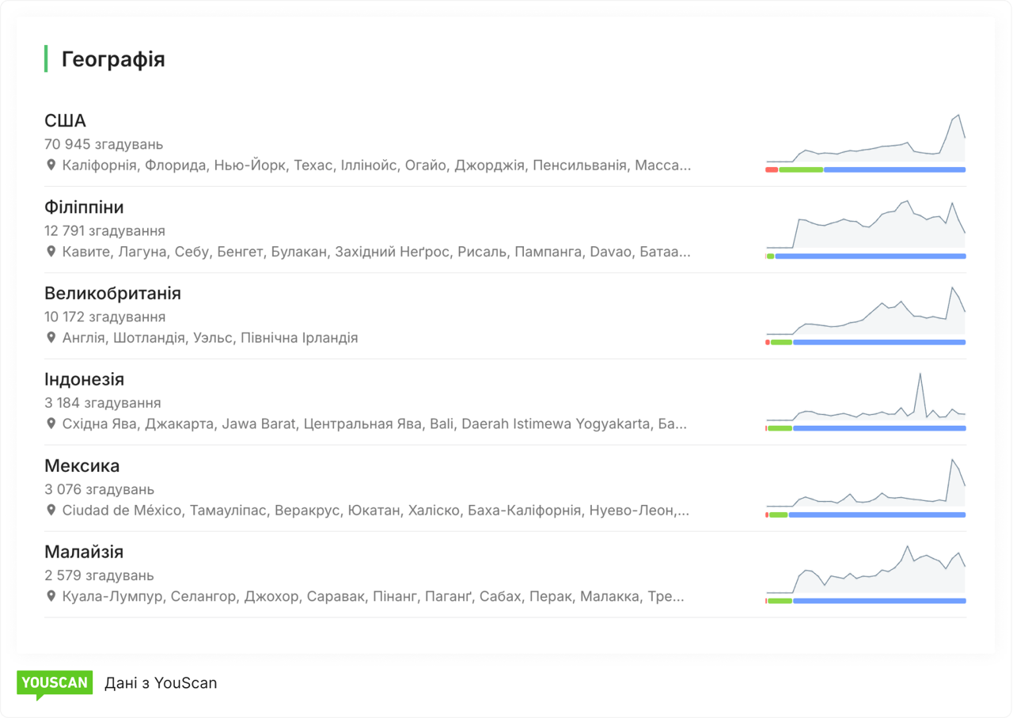The width and height of the screenshot is (1013, 718).
Task: Open the Філіппіни country heading
Action: [84, 207]
